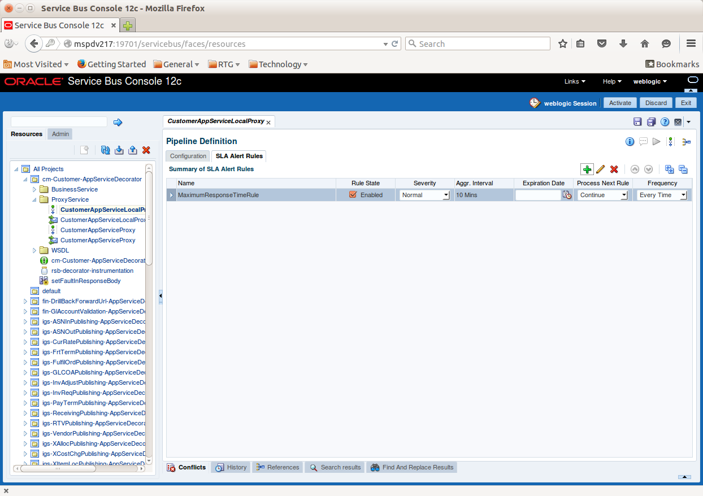Viewport: 703px width, 496px height.
Task: Click the Exit session button
Action: 686,103
